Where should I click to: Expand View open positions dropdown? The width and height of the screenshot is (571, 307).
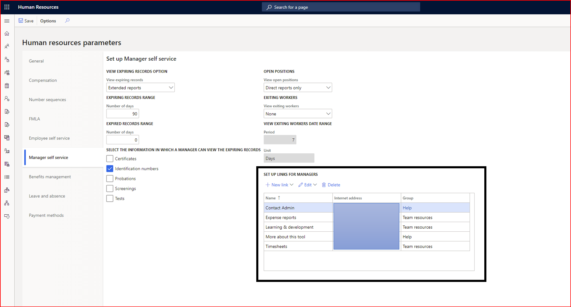pyautogui.click(x=298, y=88)
